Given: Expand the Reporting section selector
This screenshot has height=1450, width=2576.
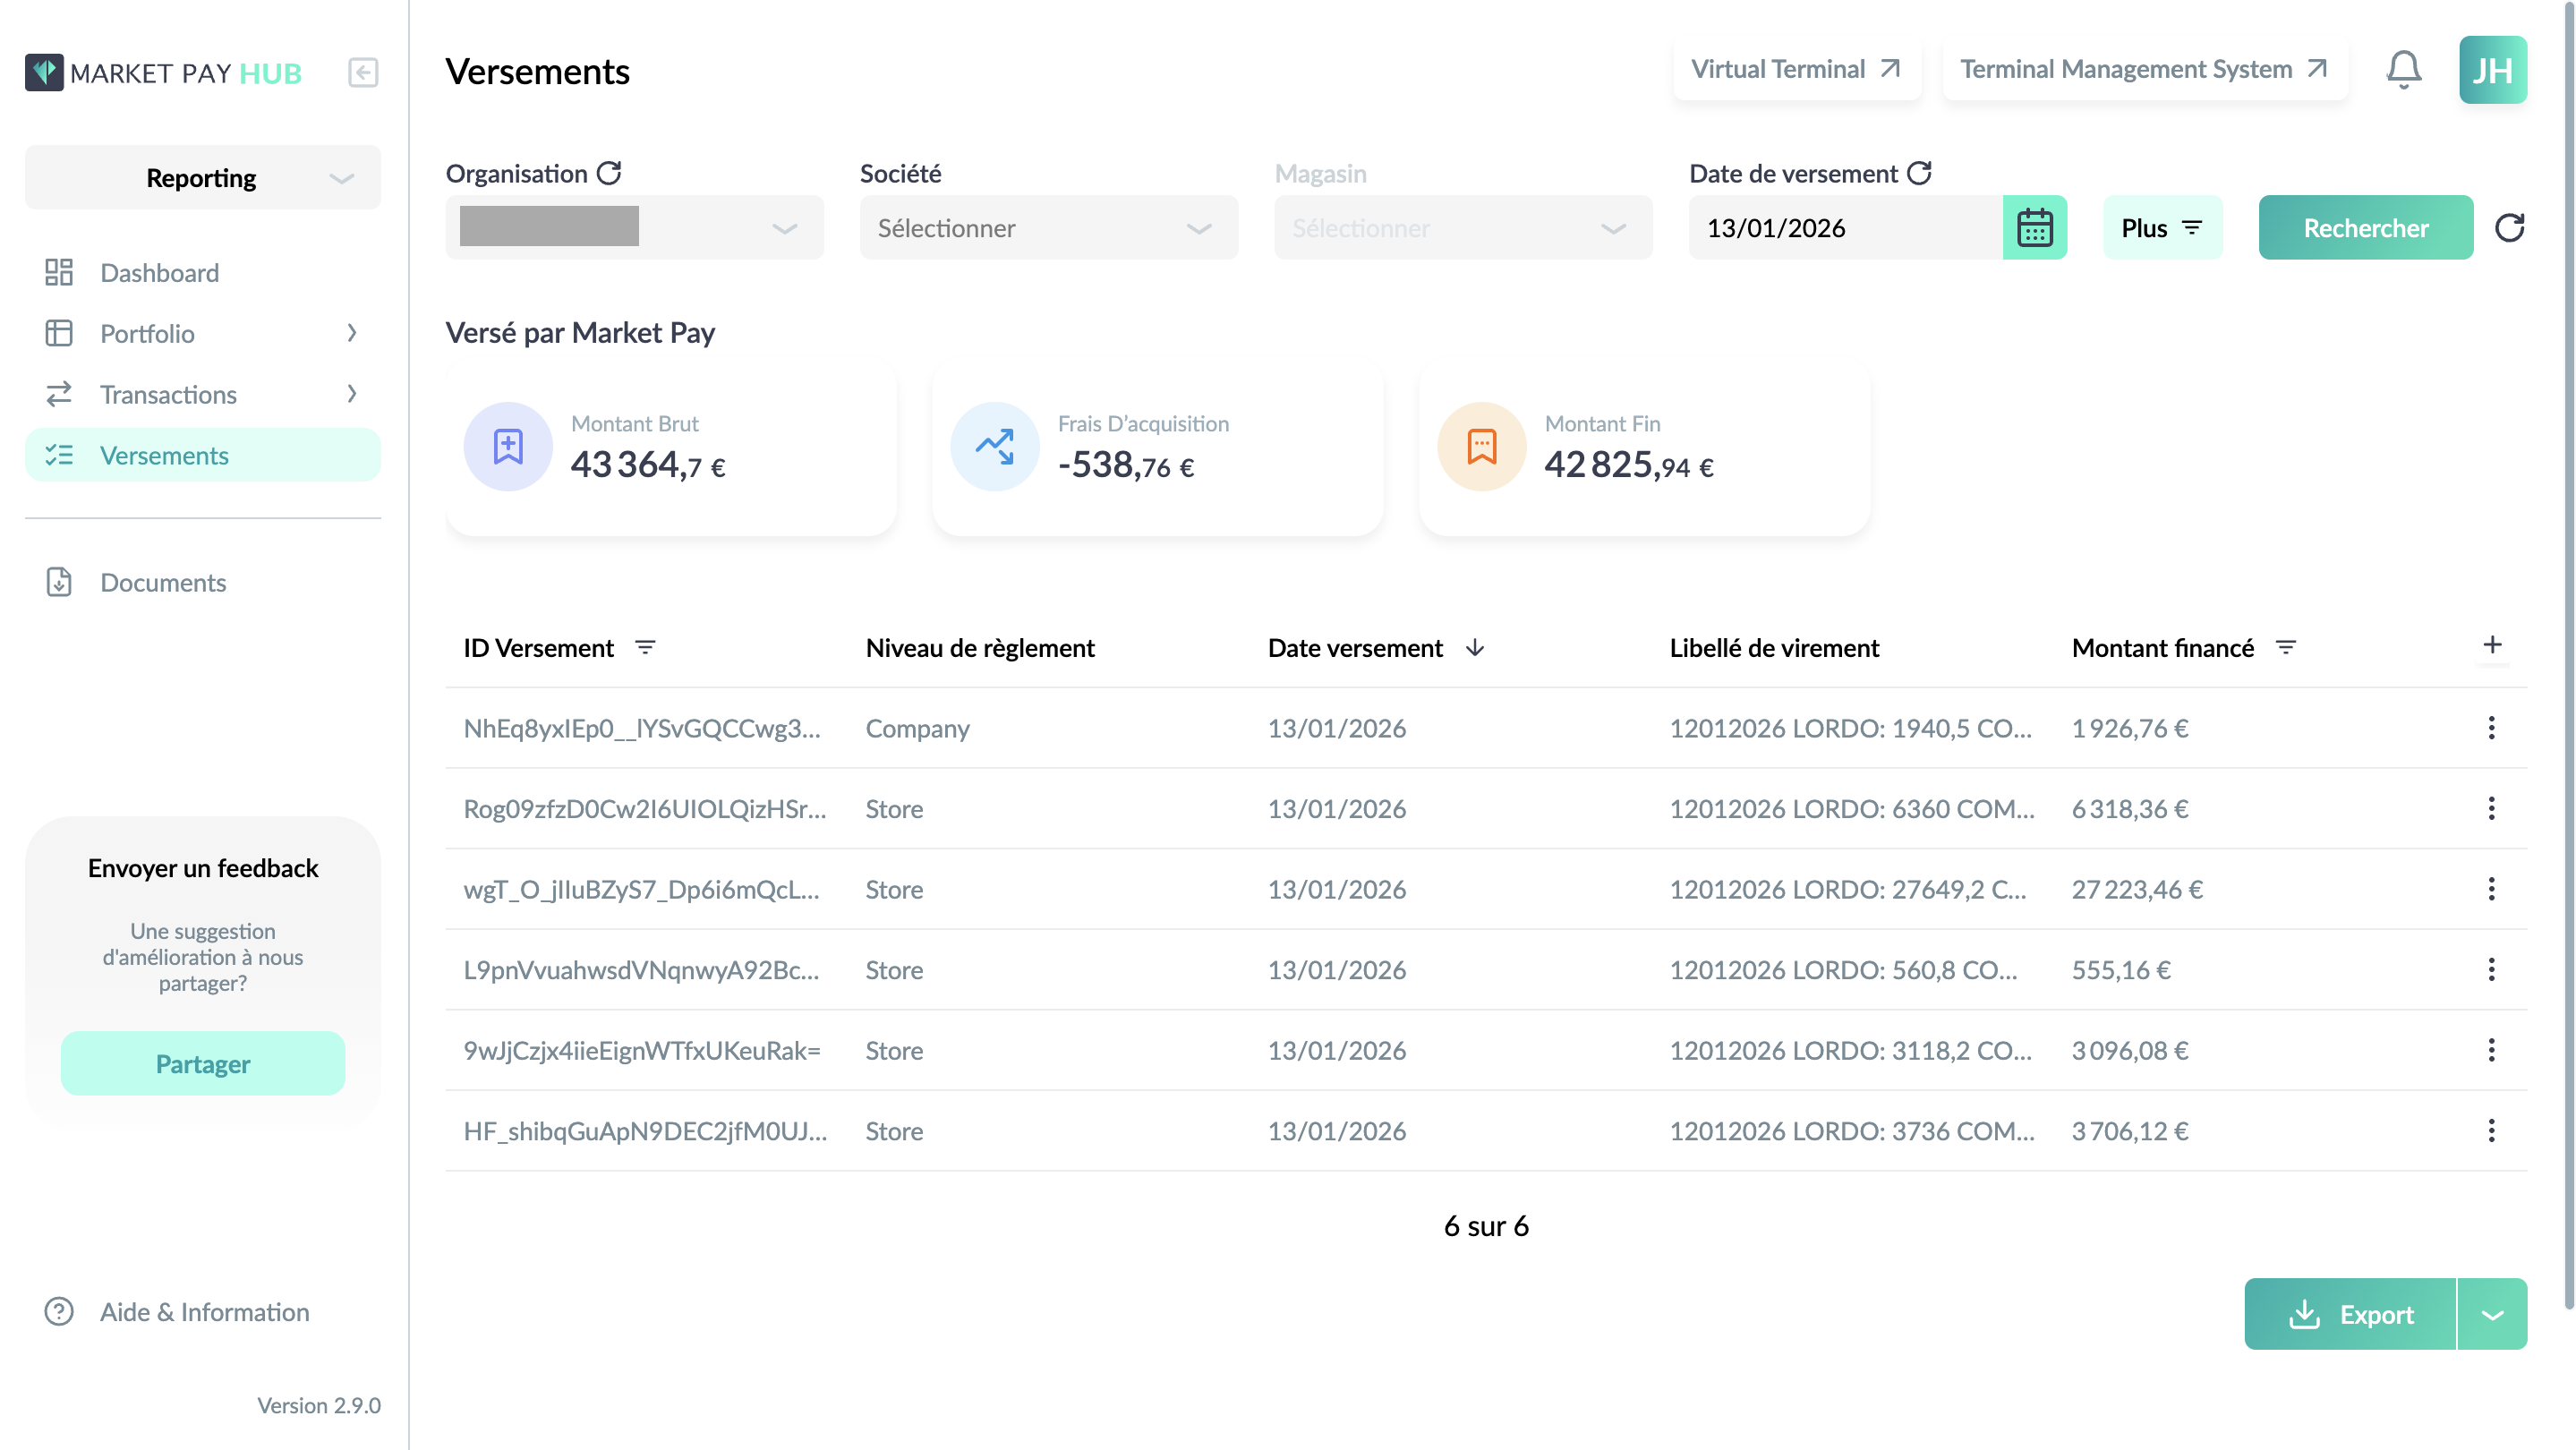Looking at the screenshot, I should tap(203, 178).
